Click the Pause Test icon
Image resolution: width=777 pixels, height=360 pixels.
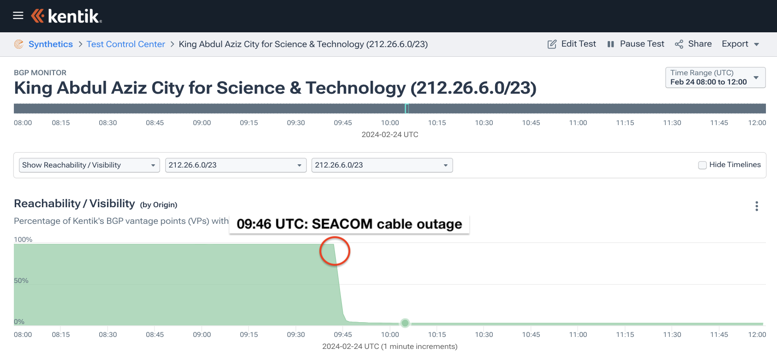point(610,44)
